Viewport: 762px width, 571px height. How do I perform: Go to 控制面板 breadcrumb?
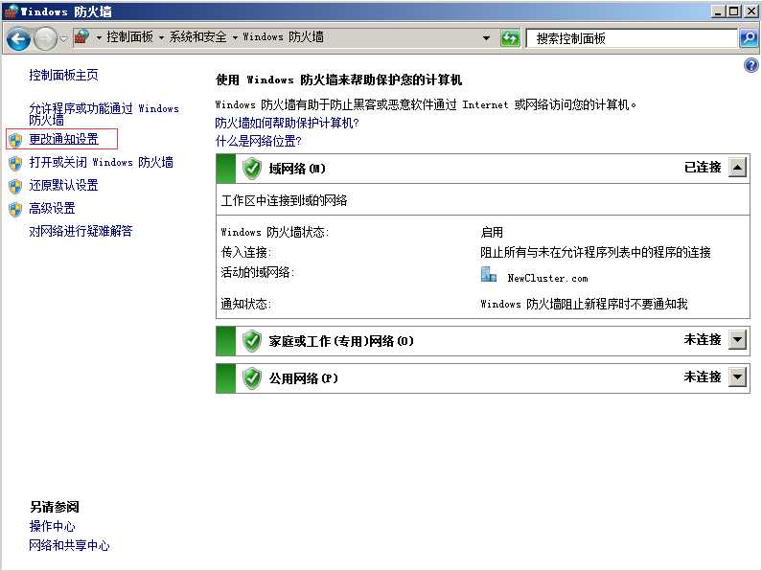(129, 37)
